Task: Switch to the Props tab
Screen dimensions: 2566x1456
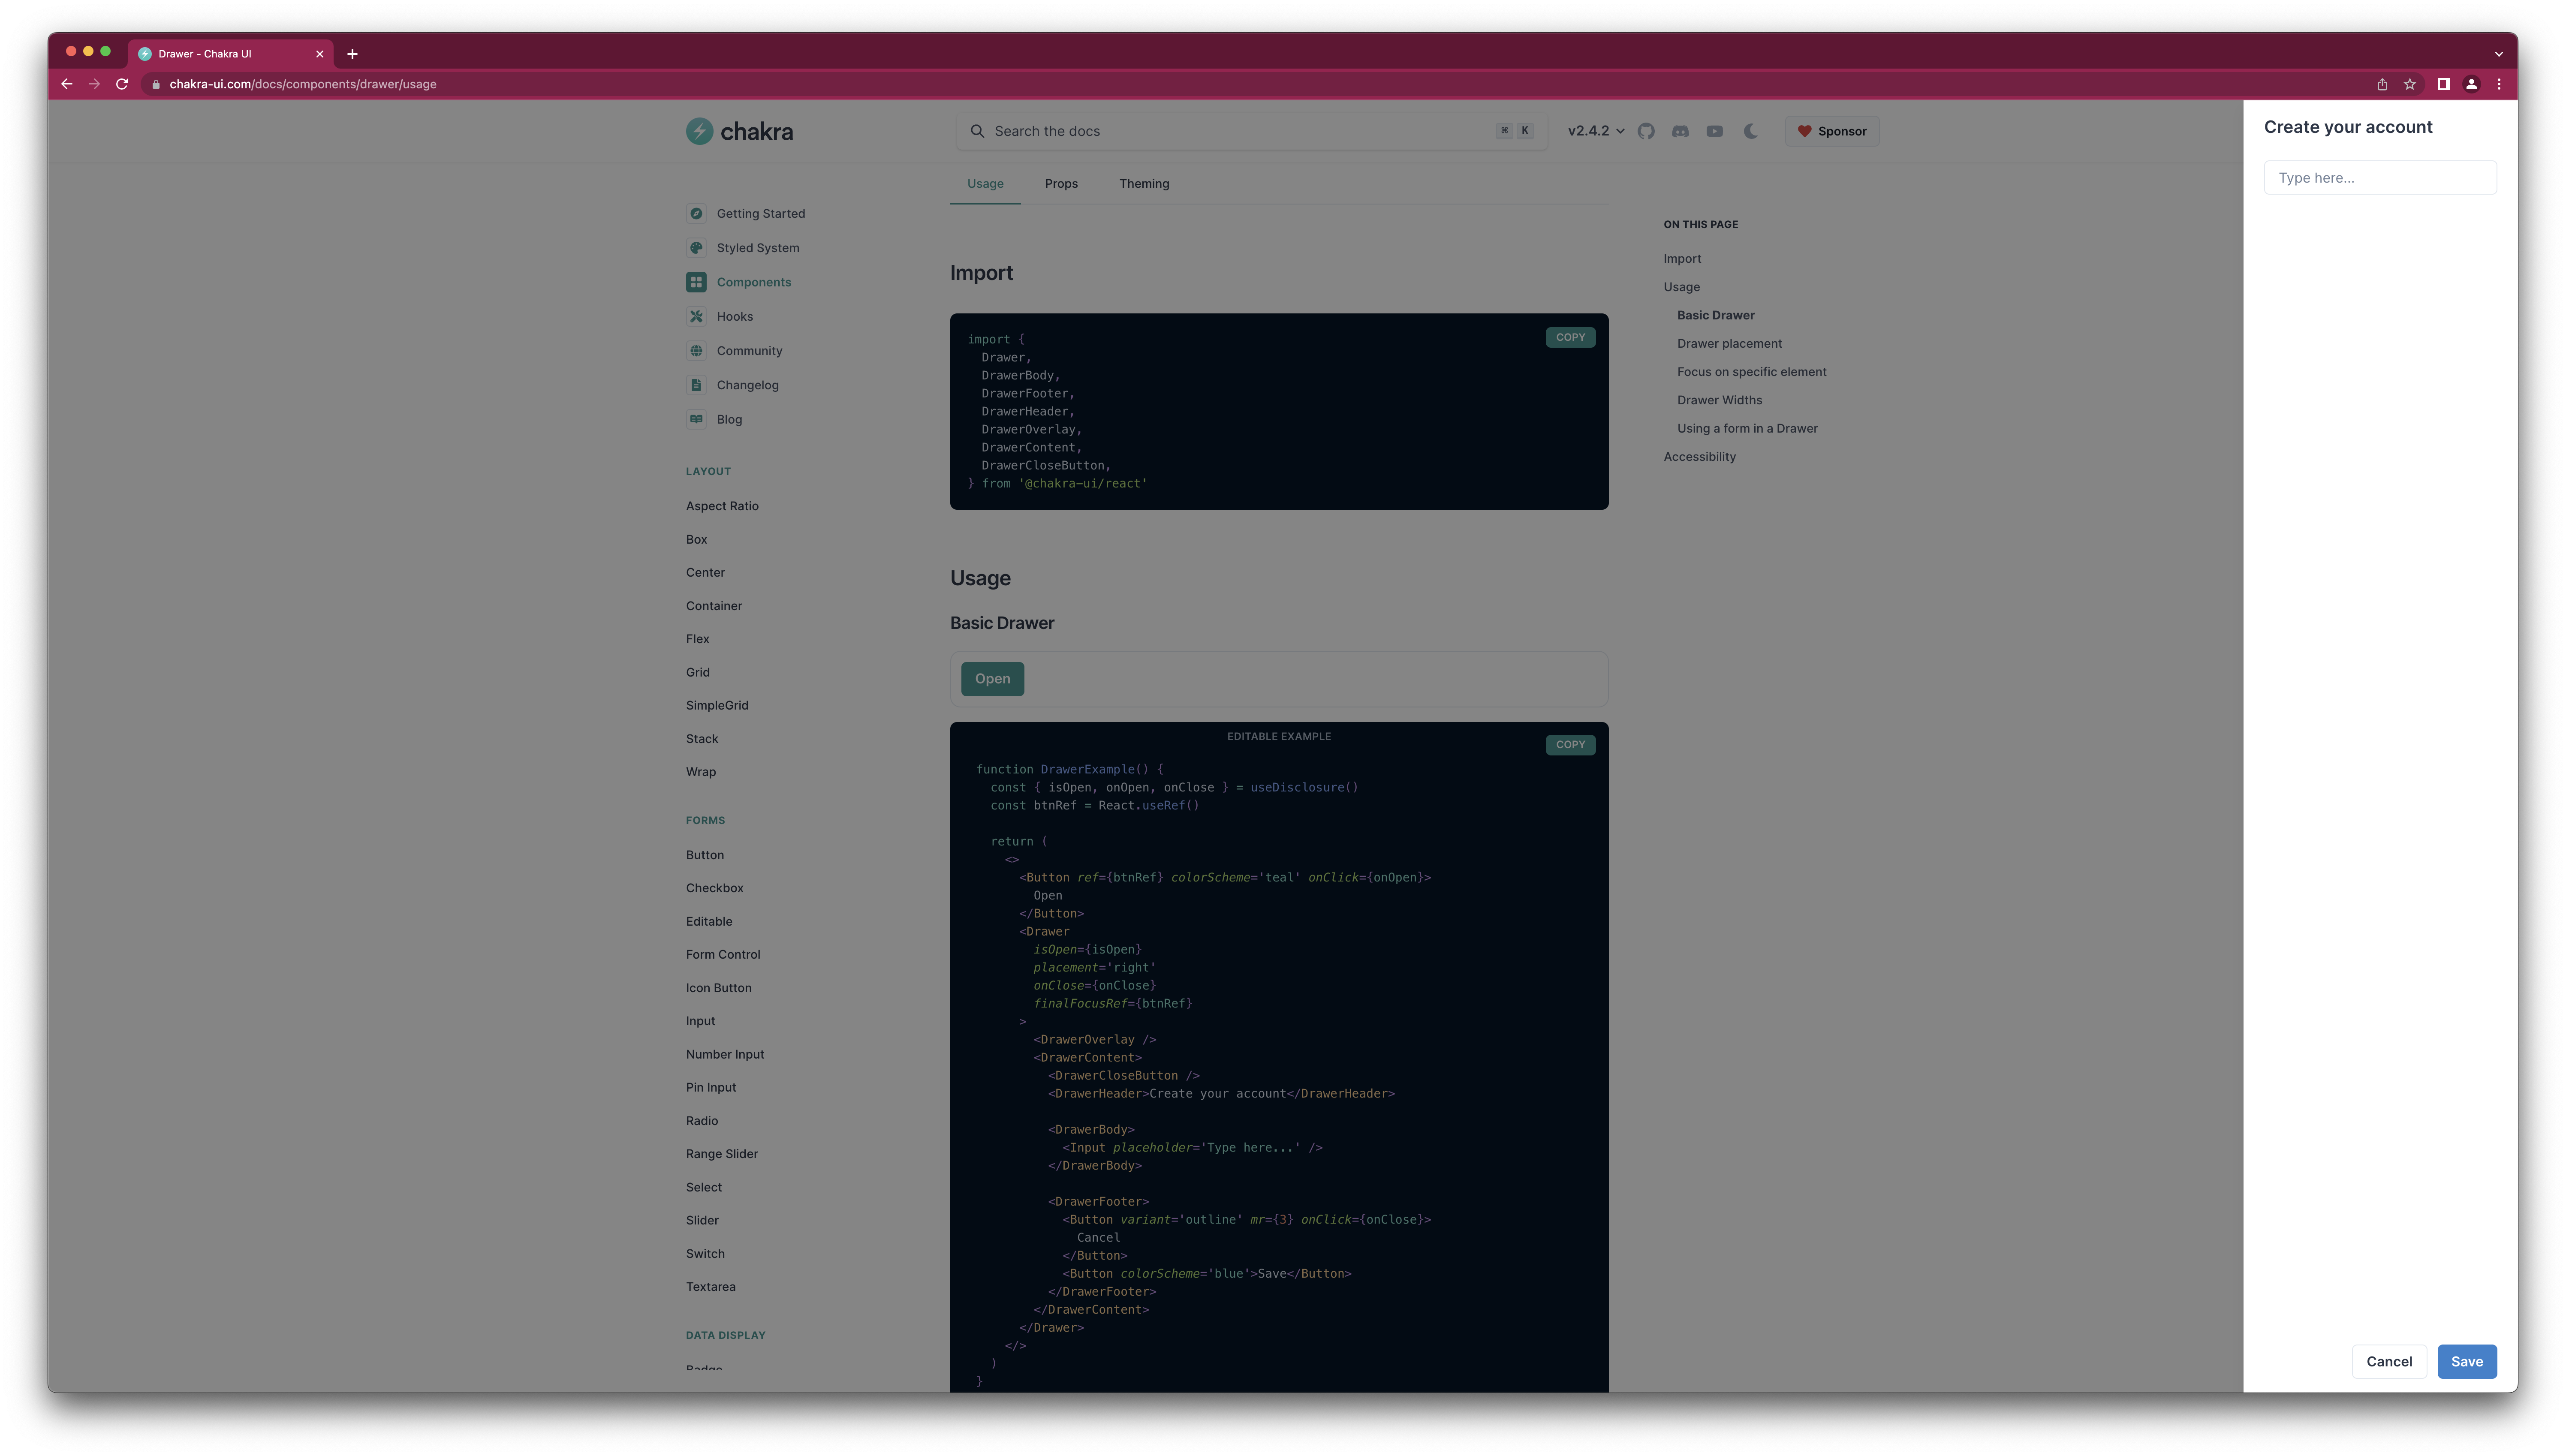Action: click(x=1061, y=184)
